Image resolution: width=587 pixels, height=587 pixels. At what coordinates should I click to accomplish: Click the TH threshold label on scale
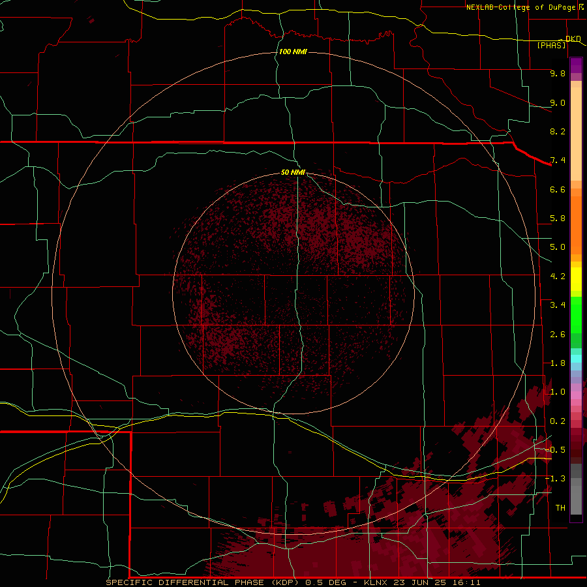[560, 508]
